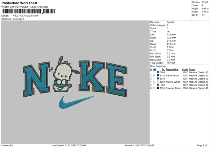Image resolution: width=210 pixels, height=148 pixels.
Task: Click the Description column header
Action: tap(172, 69)
